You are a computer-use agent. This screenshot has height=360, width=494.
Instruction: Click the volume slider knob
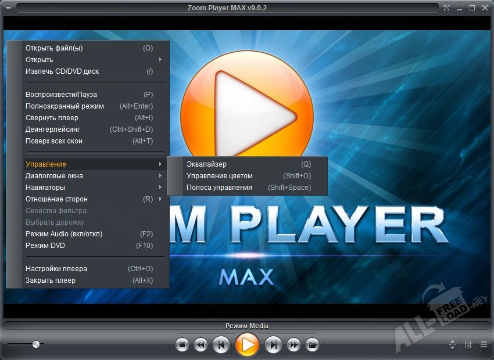point(36,344)
